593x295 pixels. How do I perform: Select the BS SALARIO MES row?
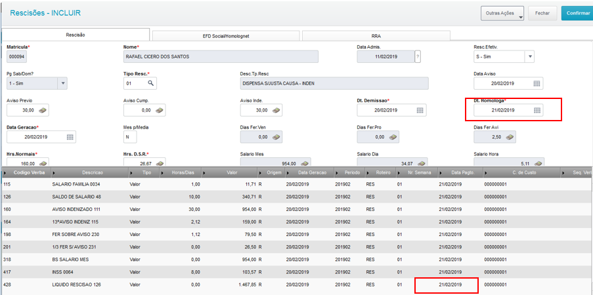tap(297, 260)
